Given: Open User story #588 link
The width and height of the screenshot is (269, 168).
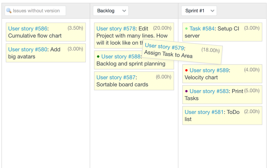Looking at the screenshot, I should point(121,56).
